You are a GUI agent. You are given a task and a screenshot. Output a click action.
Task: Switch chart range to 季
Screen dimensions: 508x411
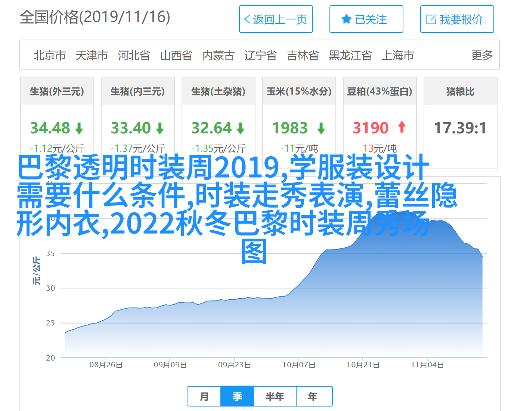coord(237,396)
